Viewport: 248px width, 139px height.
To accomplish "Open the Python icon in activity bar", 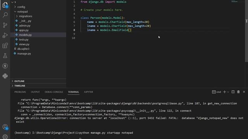I will click(x=5, y=76).
